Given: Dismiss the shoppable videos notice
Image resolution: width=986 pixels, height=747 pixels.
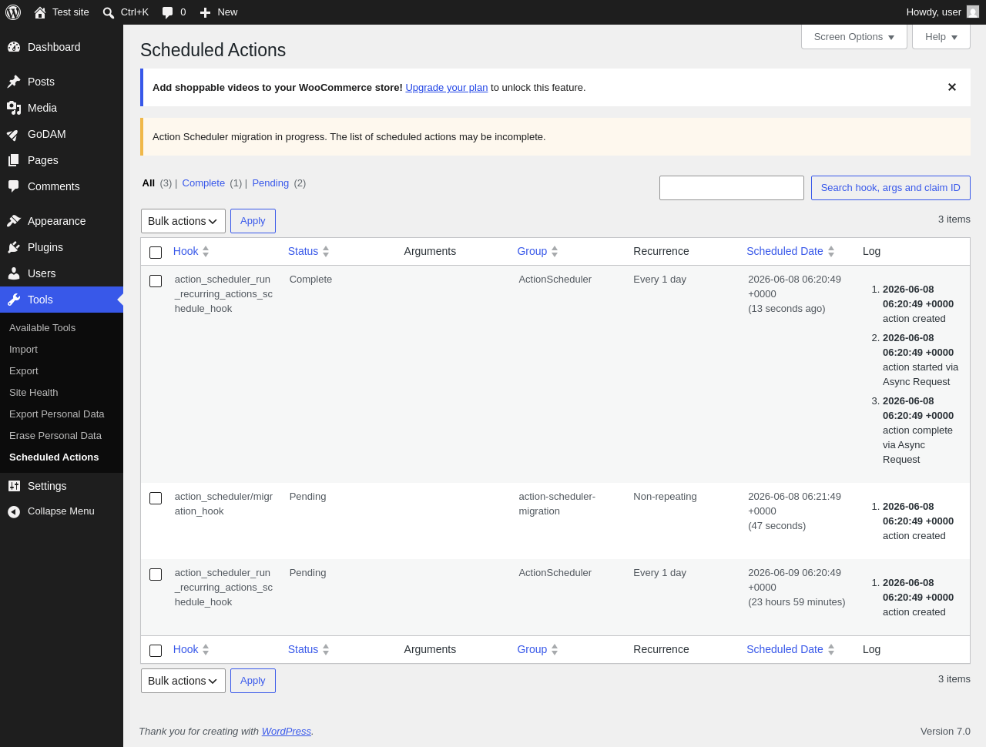Looking at the screenshot, I should coord(952,87).
